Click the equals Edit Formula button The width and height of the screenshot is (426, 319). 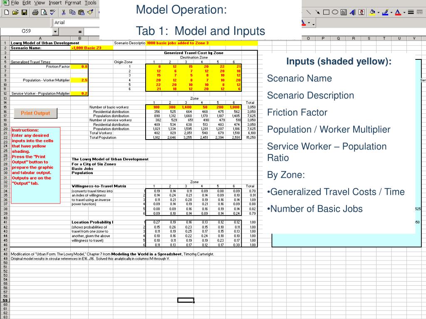pos(80,32)
